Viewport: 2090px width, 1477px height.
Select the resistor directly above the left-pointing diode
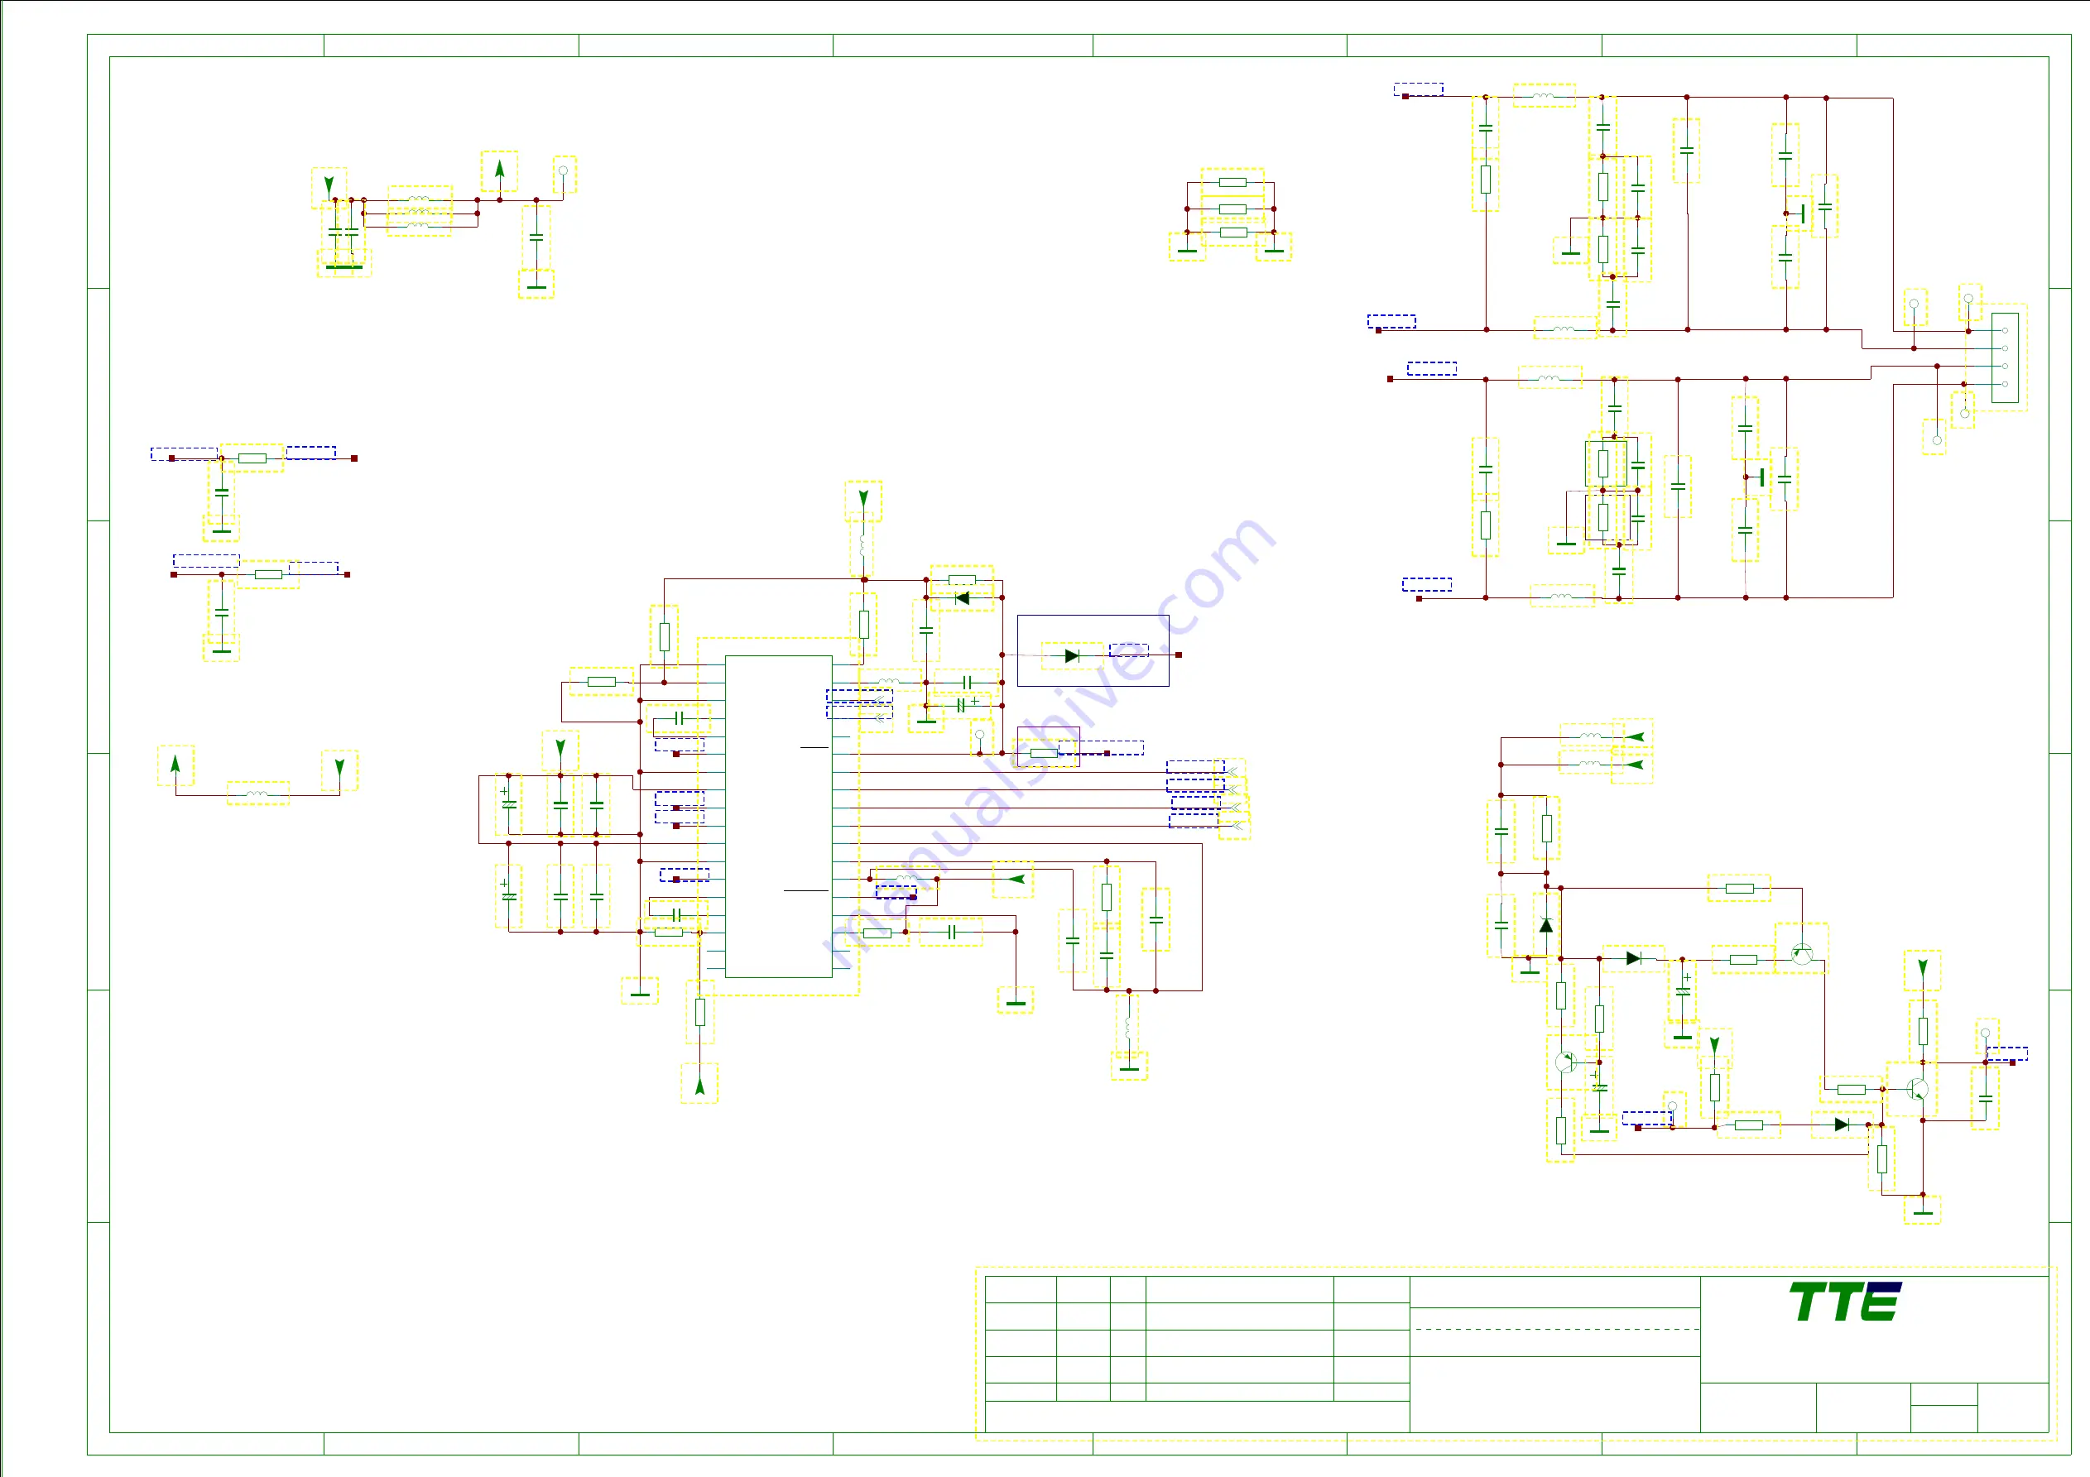coord(962,580)
